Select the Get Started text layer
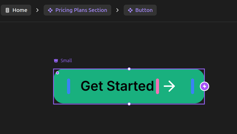237x134 pixels. click(x=117, y=86)
